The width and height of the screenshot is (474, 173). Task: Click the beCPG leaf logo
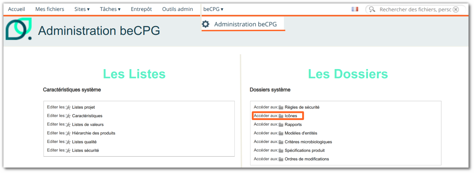(19, 29)
